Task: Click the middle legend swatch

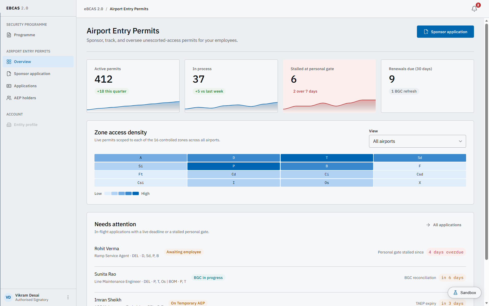Action: click(x=121, y=194)
